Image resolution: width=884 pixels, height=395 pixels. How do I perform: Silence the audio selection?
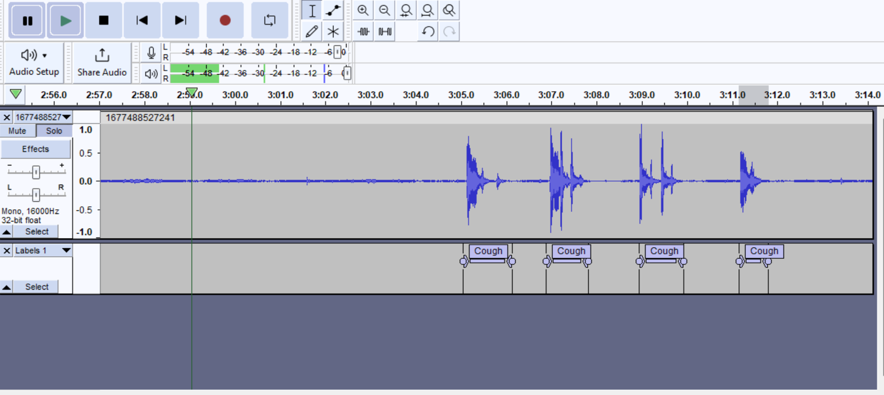385,31
